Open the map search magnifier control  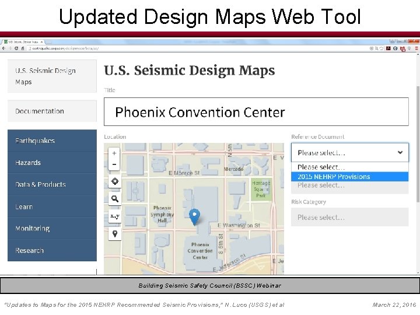115,199
